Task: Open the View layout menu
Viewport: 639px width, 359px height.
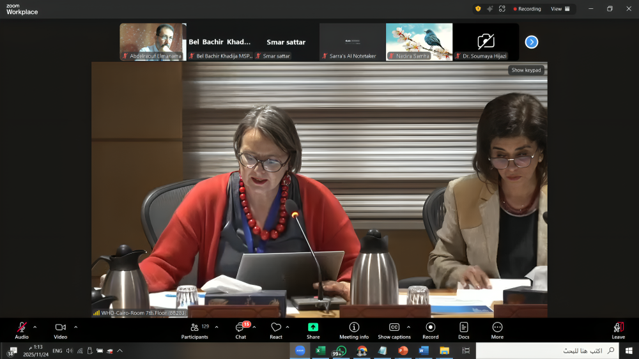Action: click(560, 9)
